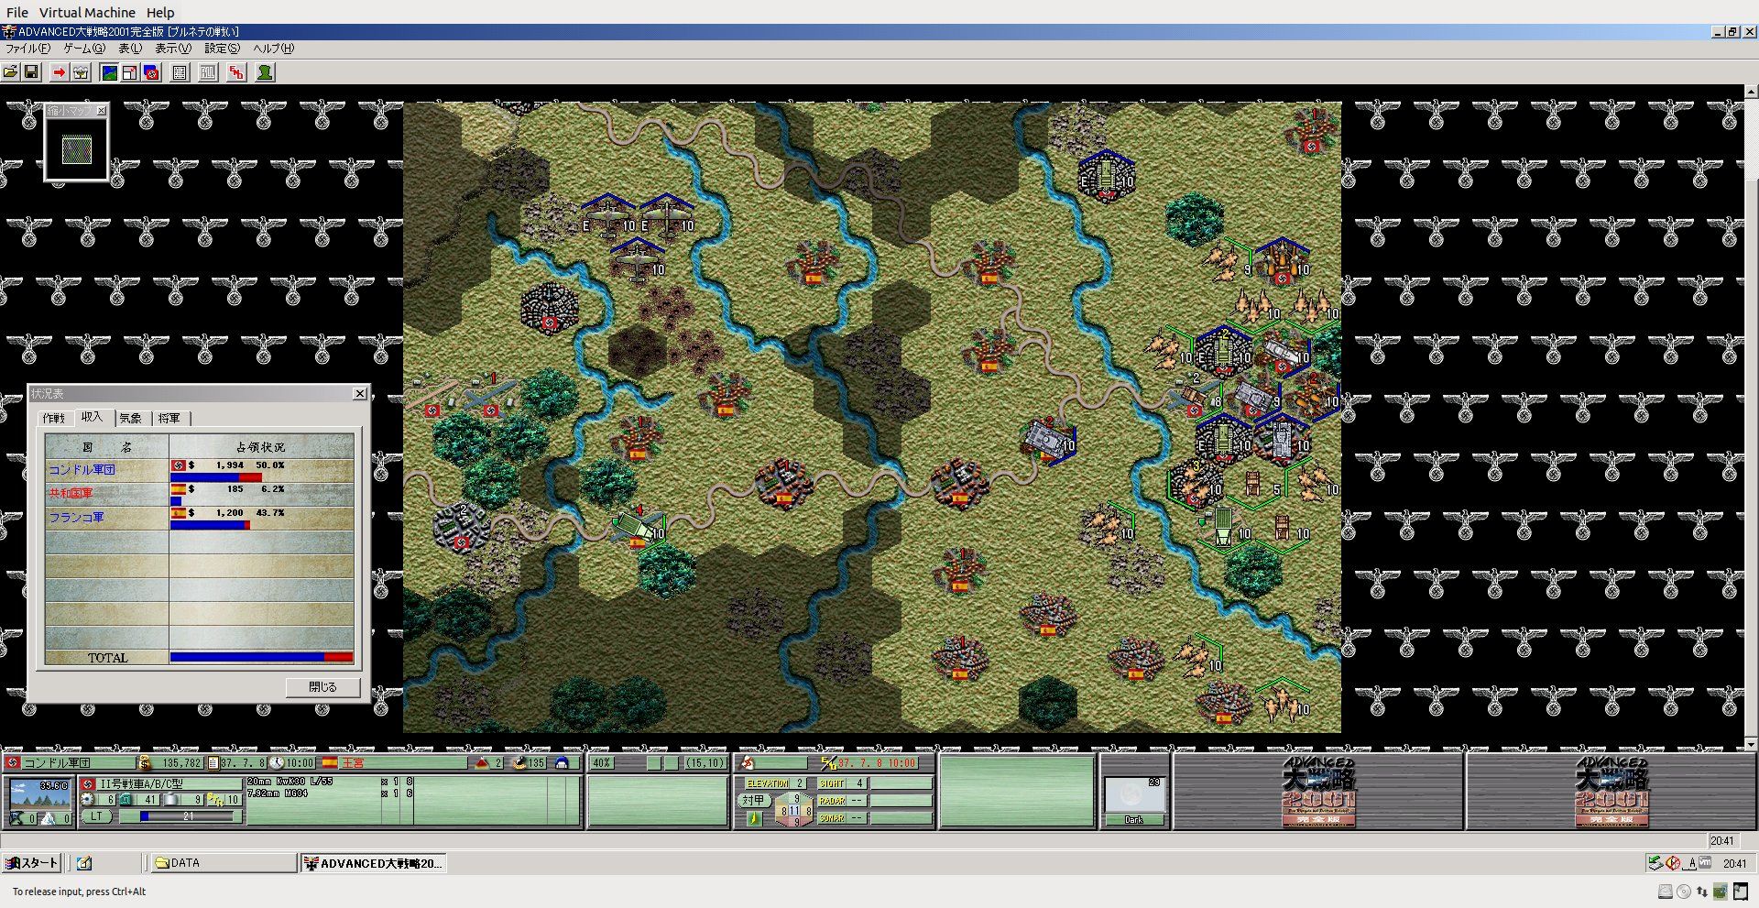Click the 閉じる button in status dialog
Image resolution: width=1759 pixels, height=908 pixels.
coord(322,687)
